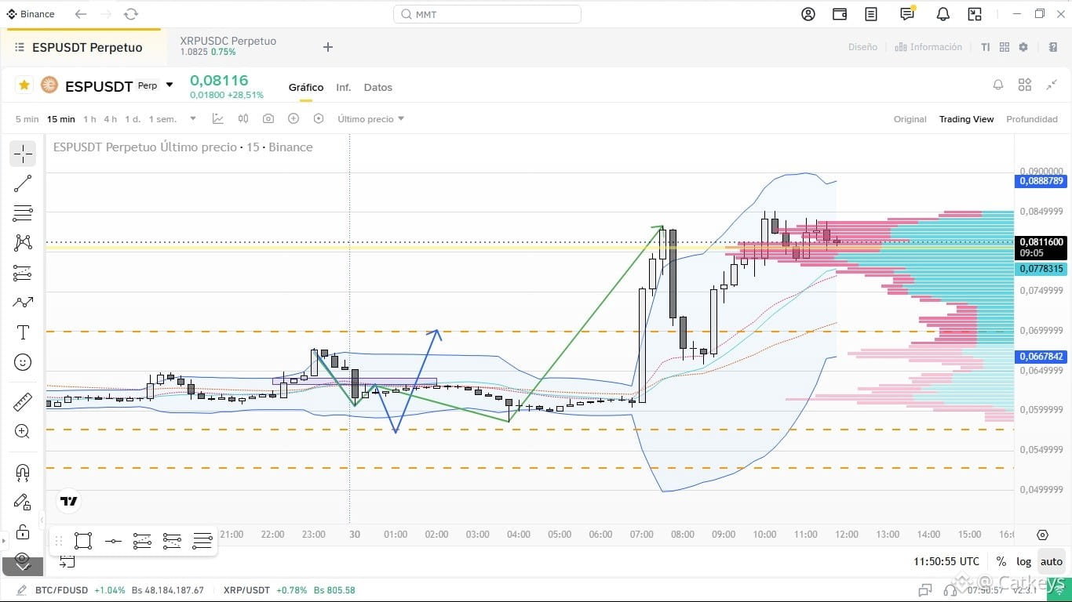Switch to the Original chart view
Viewport: 1072px width, 602px height.
[x=910, y=119]
